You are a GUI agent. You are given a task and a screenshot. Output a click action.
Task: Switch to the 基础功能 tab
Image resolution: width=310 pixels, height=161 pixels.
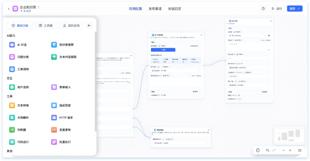(x=20, y=25)
